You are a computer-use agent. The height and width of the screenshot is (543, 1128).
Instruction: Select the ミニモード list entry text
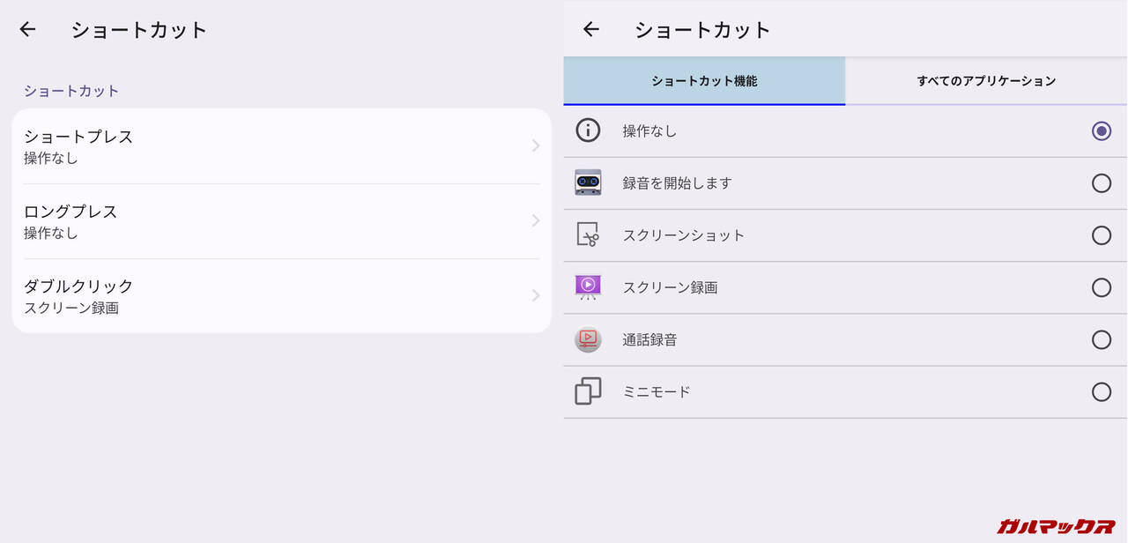coord(657,391)
